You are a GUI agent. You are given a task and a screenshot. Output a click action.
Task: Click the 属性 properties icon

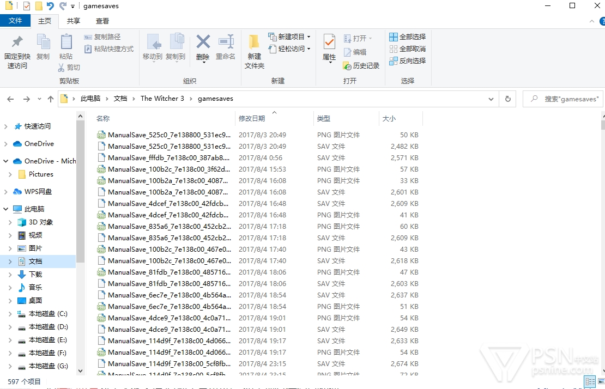coord(329,41)
